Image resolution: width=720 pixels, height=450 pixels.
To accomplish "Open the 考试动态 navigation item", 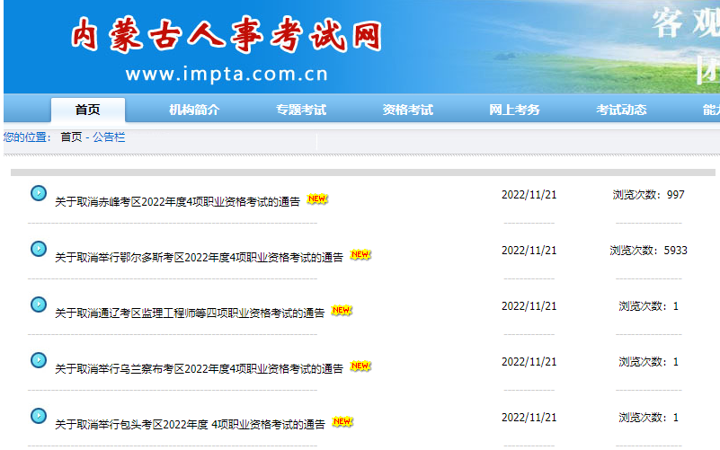I will pyautogui.click(x=621, y=110).
